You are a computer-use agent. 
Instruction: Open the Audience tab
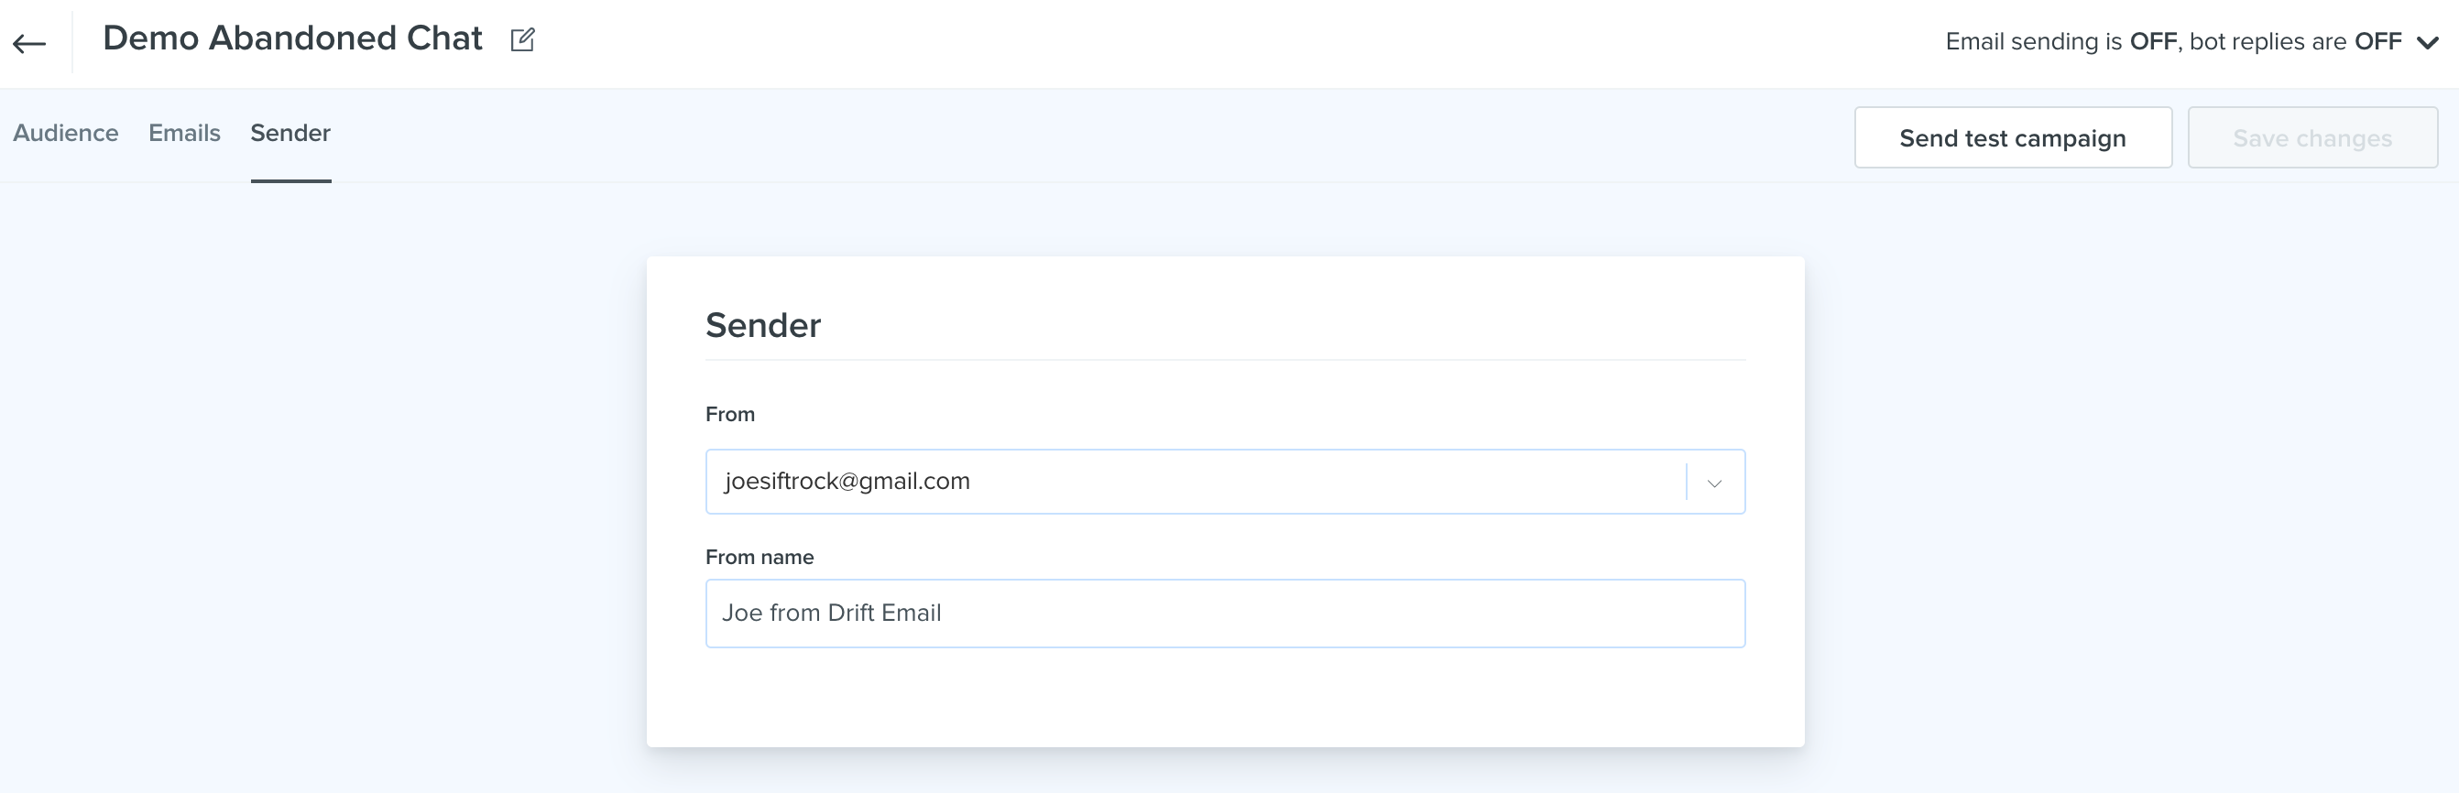point(66,133)
